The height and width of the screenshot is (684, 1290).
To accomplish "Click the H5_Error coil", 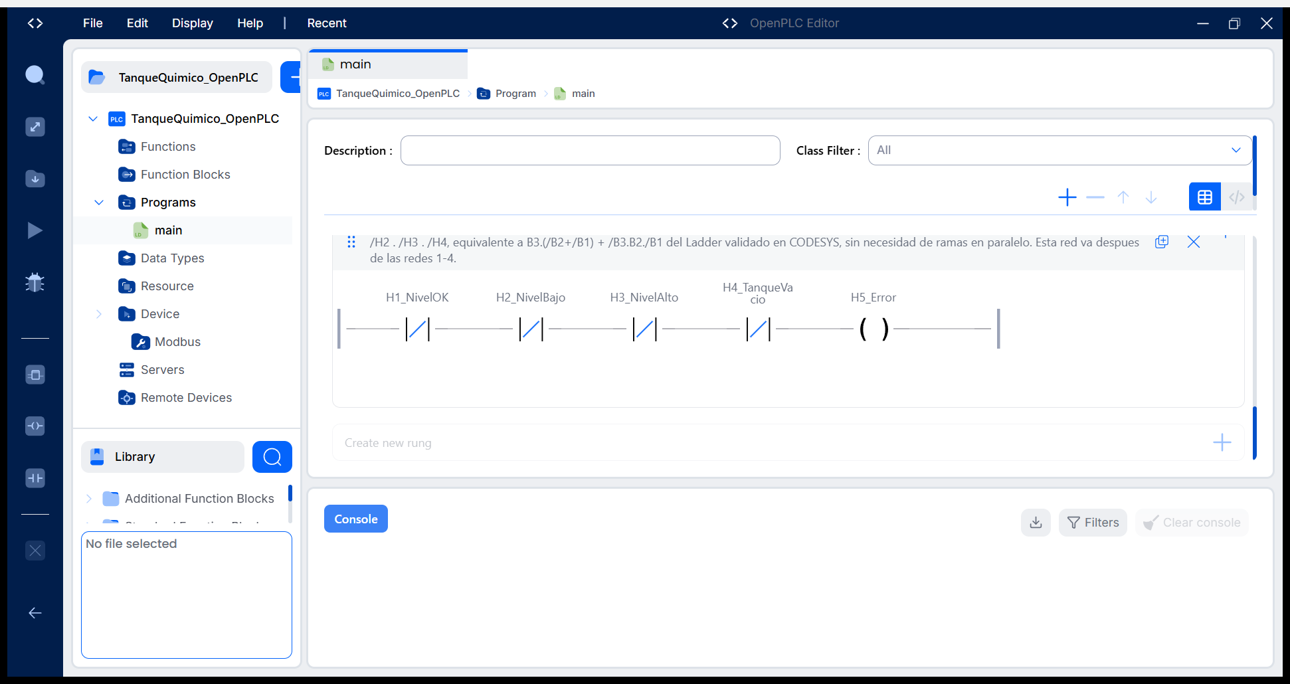I will [x=874, y=329].
